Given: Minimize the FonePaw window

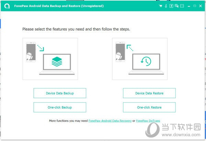Looking at the screenshot, I should coord(189,6).
